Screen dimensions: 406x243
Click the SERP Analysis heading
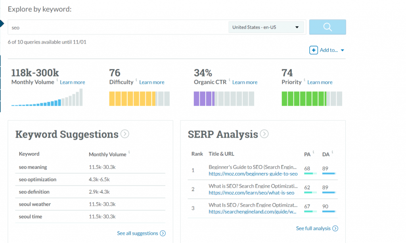(x=223, y=134)
